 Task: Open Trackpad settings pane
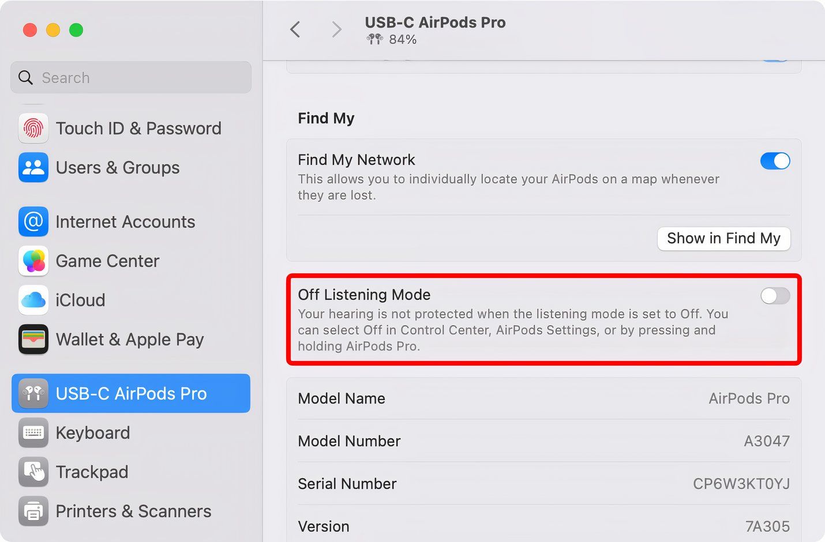point(131,472)
